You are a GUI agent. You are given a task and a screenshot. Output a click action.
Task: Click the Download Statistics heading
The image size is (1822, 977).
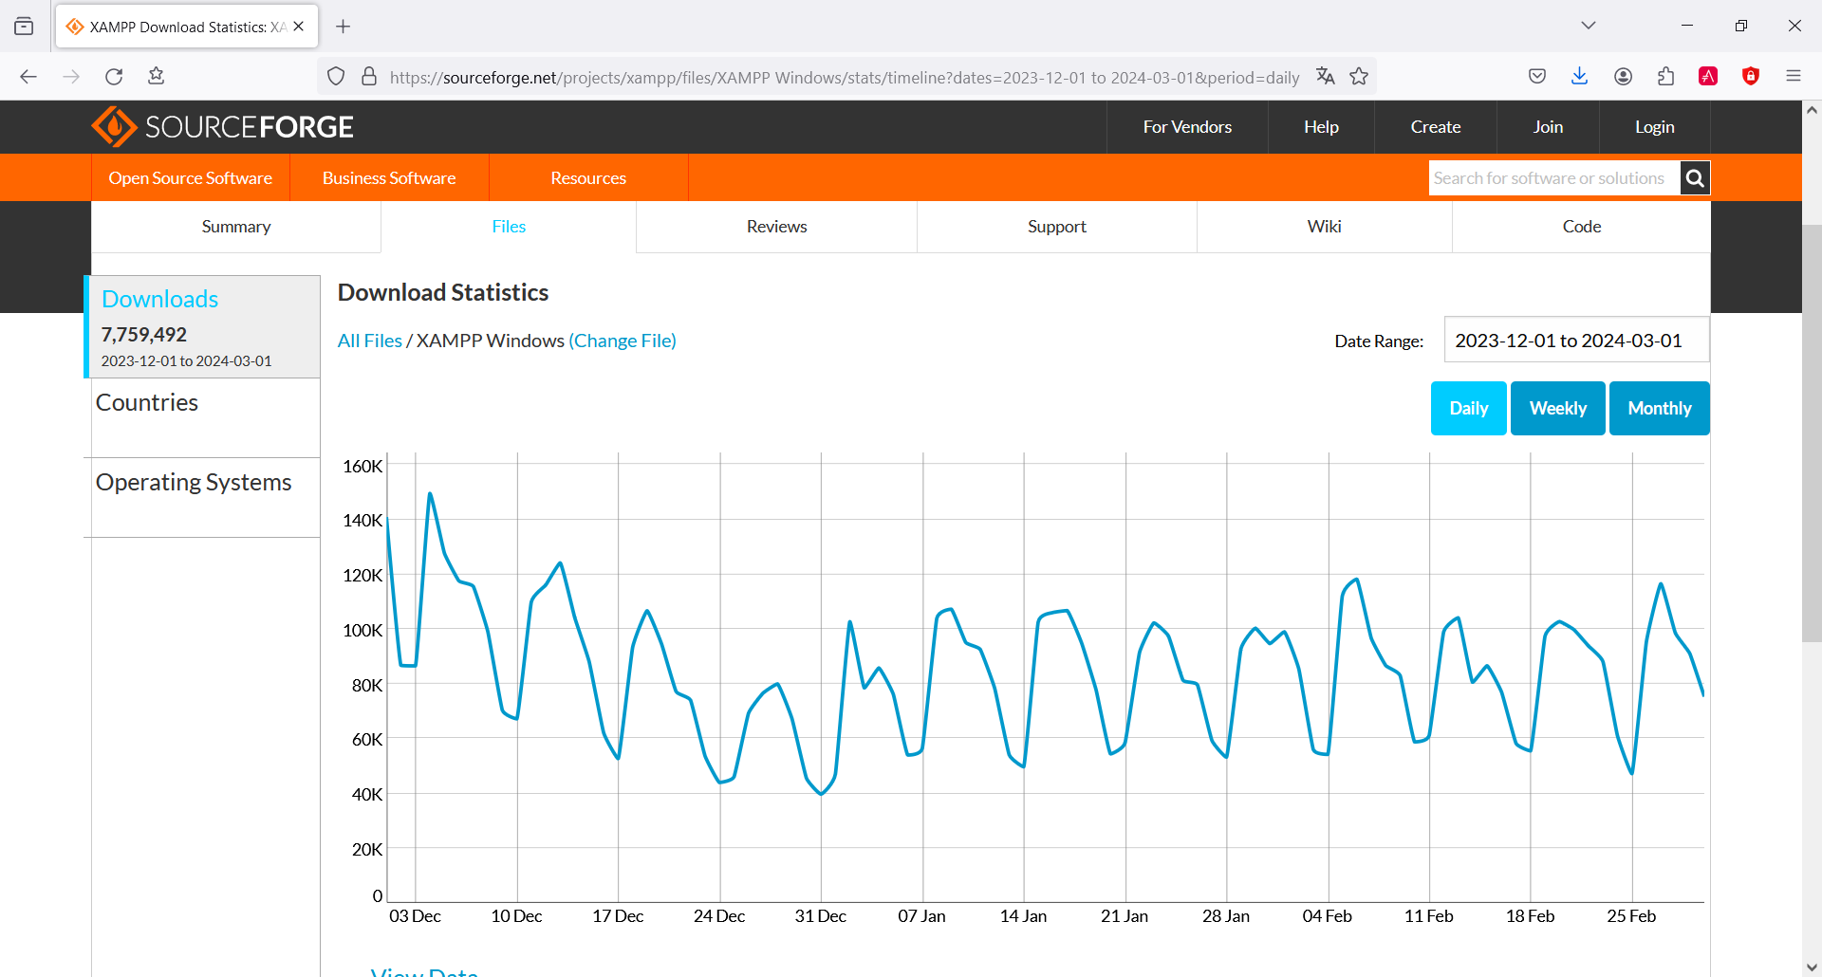(x=443, y=292)
